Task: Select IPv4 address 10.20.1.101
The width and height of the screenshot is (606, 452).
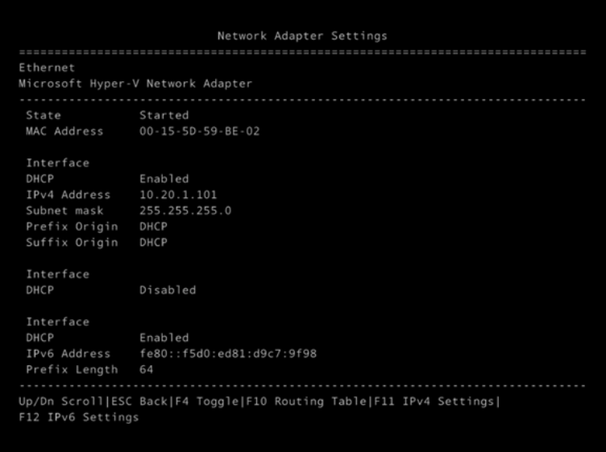Action: coord(178,195)
